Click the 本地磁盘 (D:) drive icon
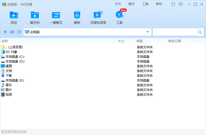This screenshot has width=206, height=135. coord(3,61)
